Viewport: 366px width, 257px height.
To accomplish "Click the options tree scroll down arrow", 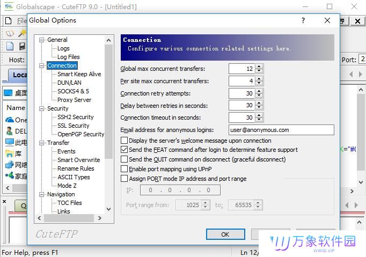I will pos(108,209).
